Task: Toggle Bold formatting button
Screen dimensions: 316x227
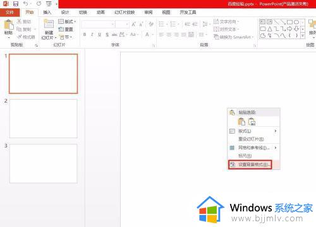Action: pyautogui.click(x=85, y=35)
